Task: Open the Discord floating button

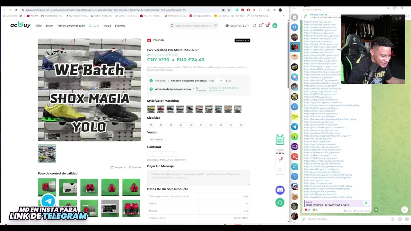Action: (x=280, y=190)
